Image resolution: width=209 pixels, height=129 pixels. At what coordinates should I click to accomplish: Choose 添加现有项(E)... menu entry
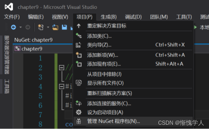point(133,64)
